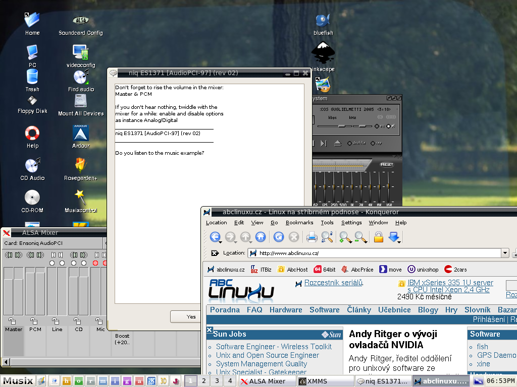Open the Trash desktop icon
Viewport: 517px width, 387px height.
pyautogui.click(x=32, y=81)
